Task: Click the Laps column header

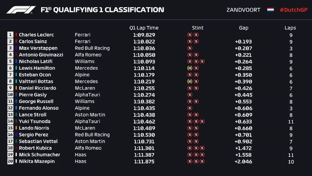Action: [290, 28]
